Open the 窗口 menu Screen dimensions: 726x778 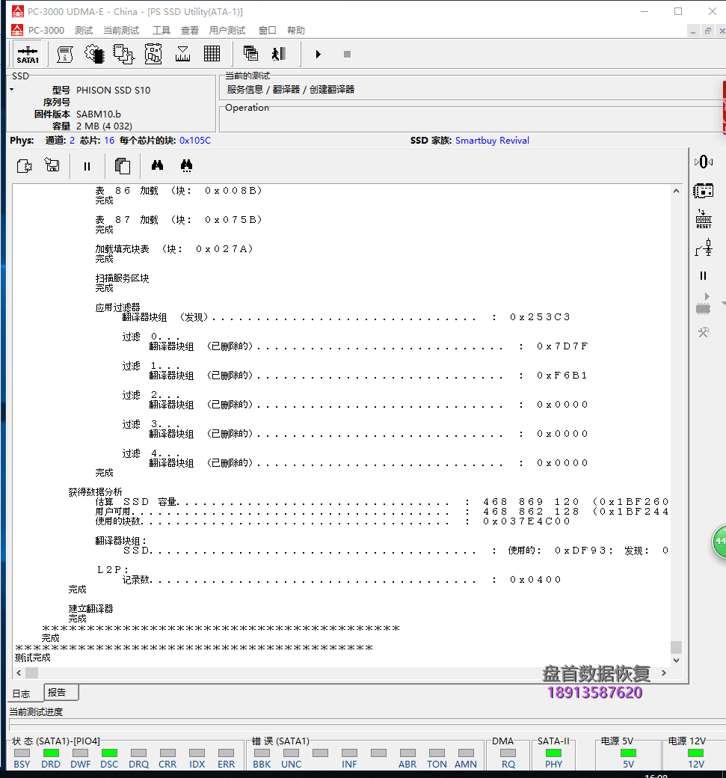point(267,30)
